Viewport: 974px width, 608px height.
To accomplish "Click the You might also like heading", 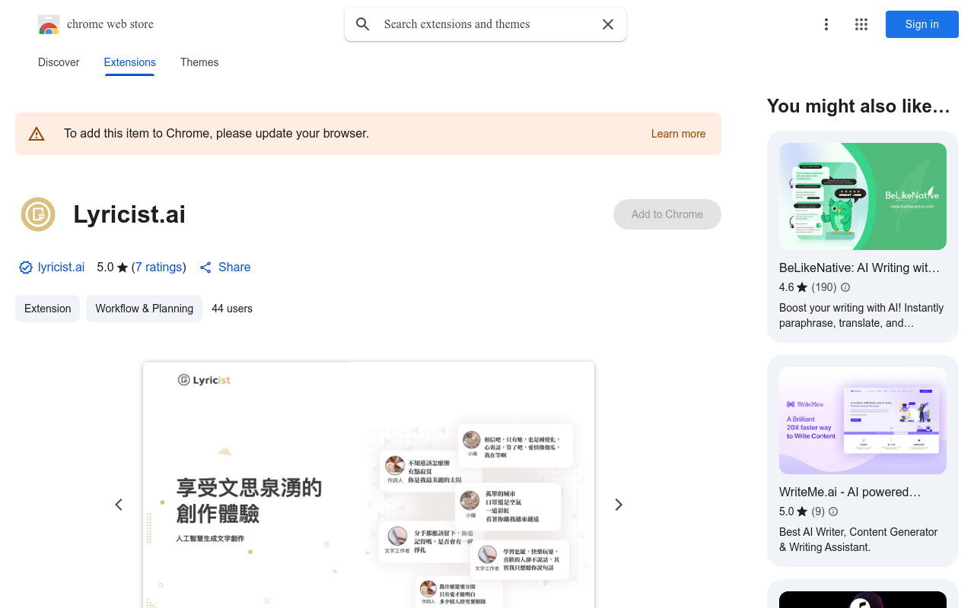I will pos(859,106).
